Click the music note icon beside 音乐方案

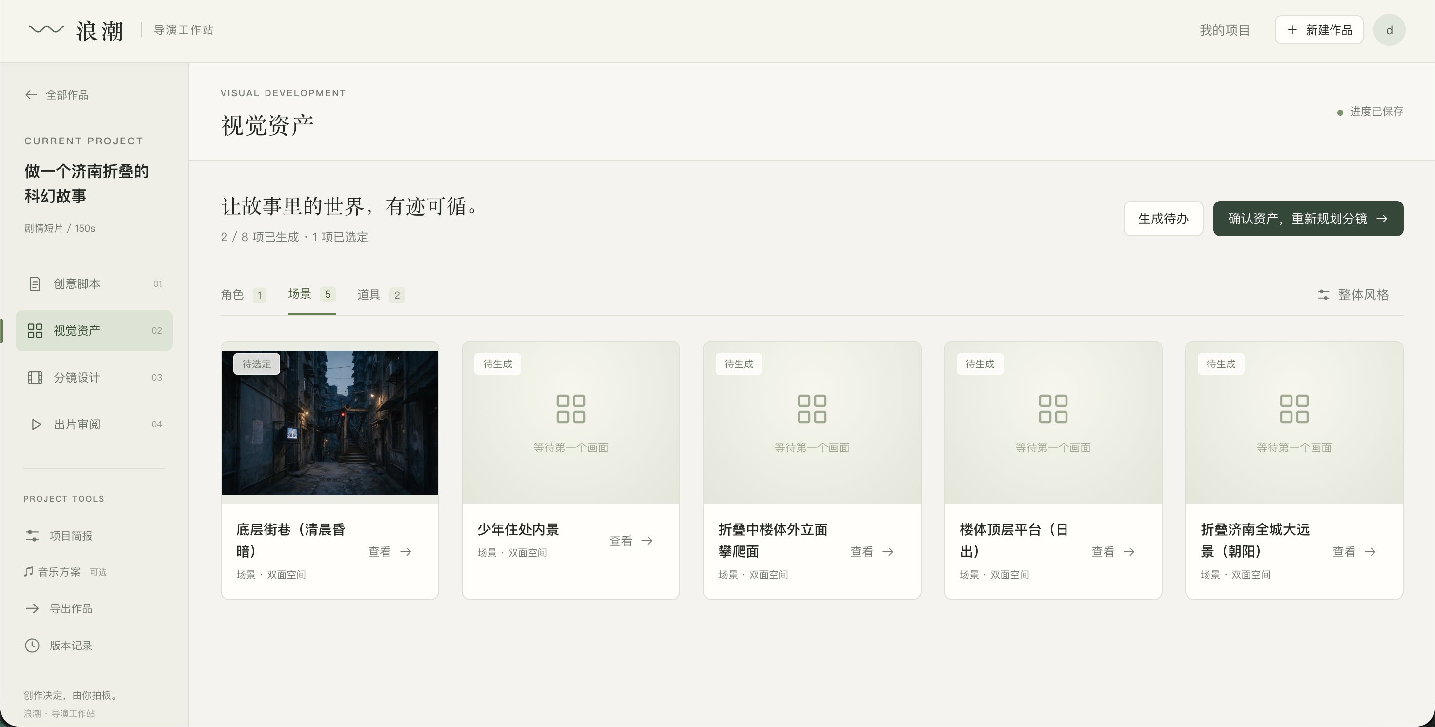point(28,572)
